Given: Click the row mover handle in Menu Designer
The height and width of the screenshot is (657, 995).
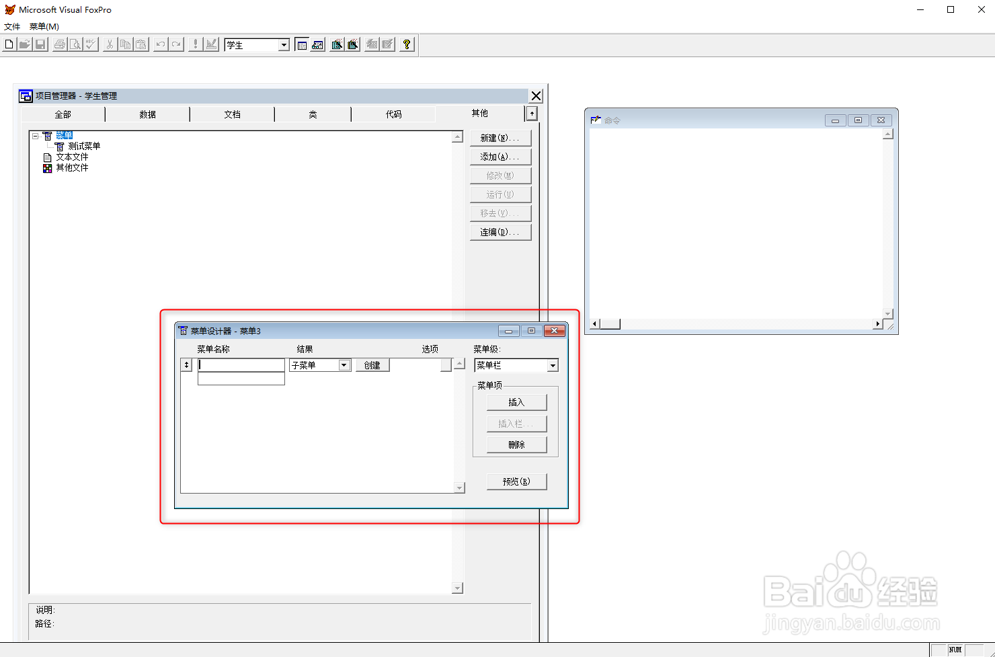Looking at the screenshot, I should click(187, 365).
